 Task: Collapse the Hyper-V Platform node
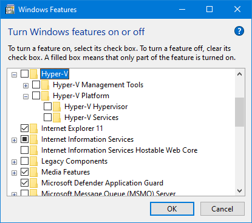coord(26,97)
